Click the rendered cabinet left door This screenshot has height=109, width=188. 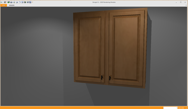coord(89,48)
